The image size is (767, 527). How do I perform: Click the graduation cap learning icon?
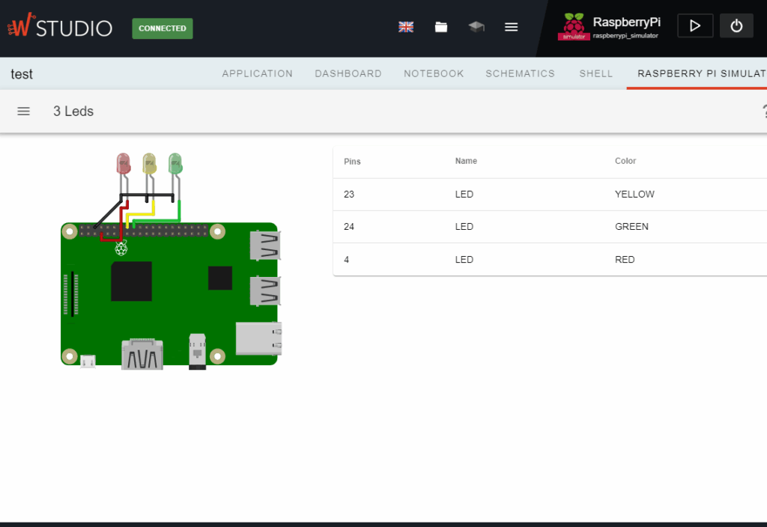click(x=476, y=26)
